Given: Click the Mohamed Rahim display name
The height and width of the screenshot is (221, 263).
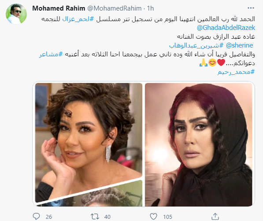Looking at the screenshot, I should (x=59, y=8).
